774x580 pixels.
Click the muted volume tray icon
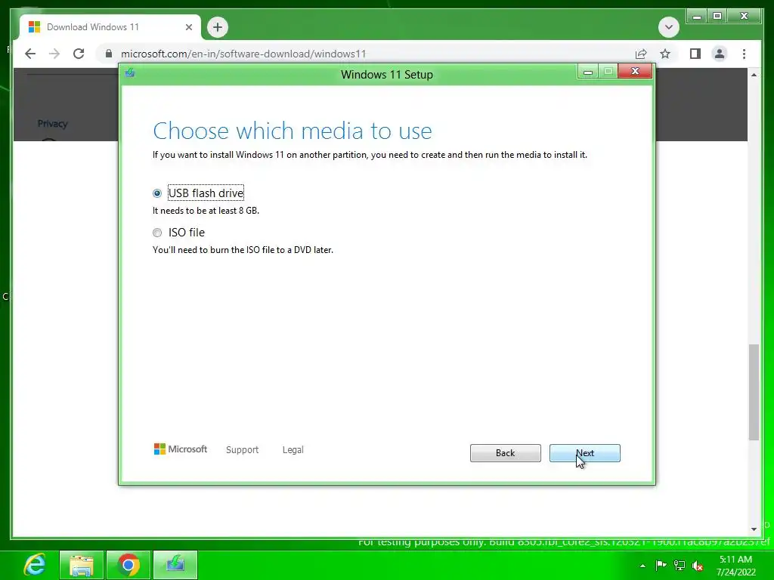[698, 566]
